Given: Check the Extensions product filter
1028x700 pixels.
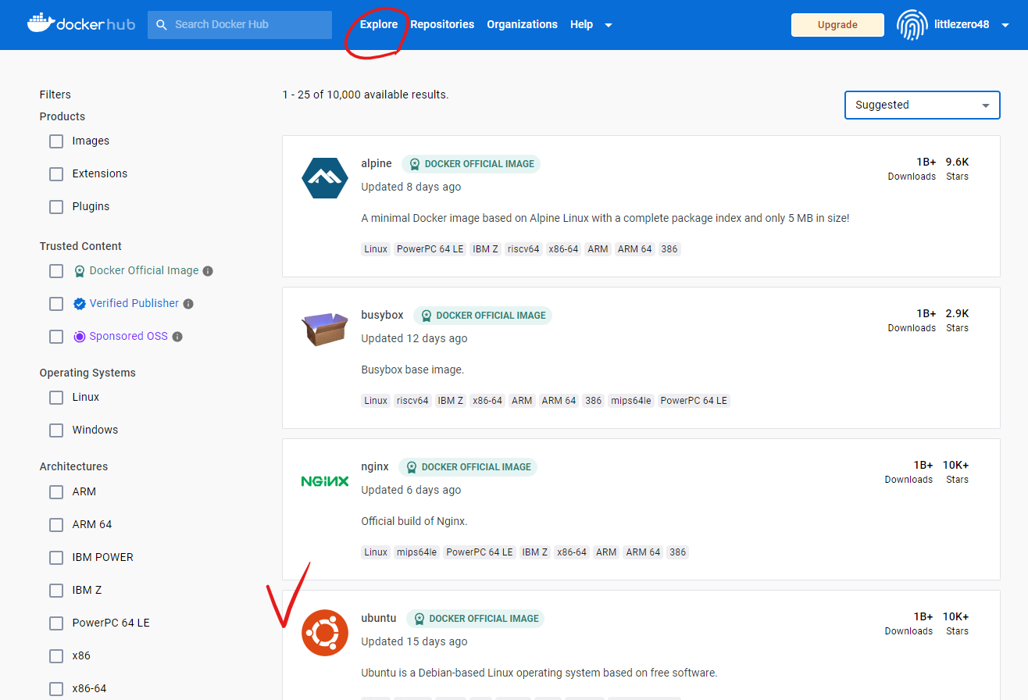Looking at the screenshot, I should click(x=56, y=174).
